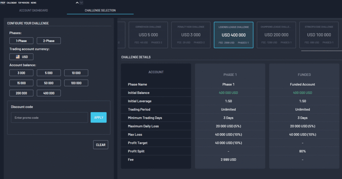Choose USD as the trading account currency
Viewport: 342px width, 179px height.
[21, 57]
